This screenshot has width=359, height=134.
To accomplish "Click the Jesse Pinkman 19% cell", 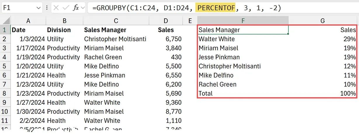I will click(x=322, y=57).
